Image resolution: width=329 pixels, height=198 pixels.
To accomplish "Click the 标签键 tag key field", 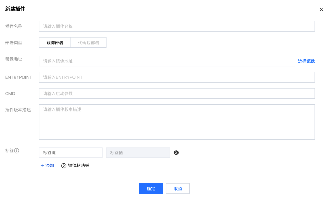I will tap(71, 153).
